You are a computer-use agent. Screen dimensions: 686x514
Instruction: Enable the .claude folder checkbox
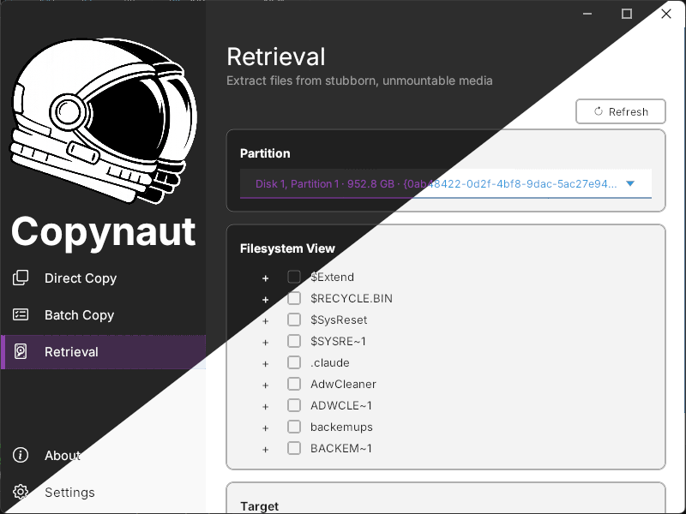294,362
